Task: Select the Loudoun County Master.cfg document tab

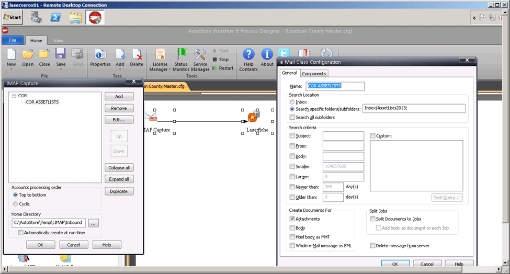Action: click(x=165, y=86)
